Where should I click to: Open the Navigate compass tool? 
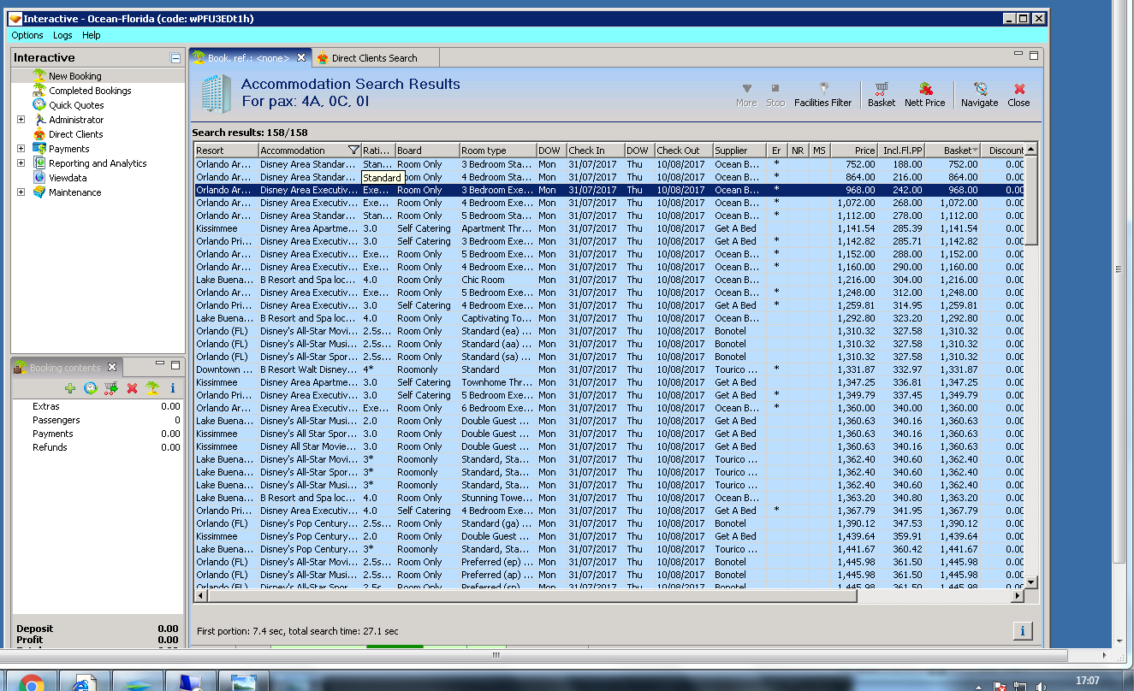[x=979, y=94]
